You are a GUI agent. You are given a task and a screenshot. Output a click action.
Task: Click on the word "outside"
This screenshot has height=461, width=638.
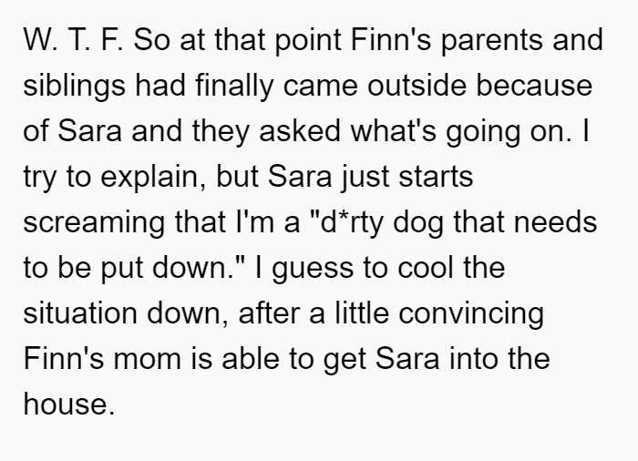[417, 86]
